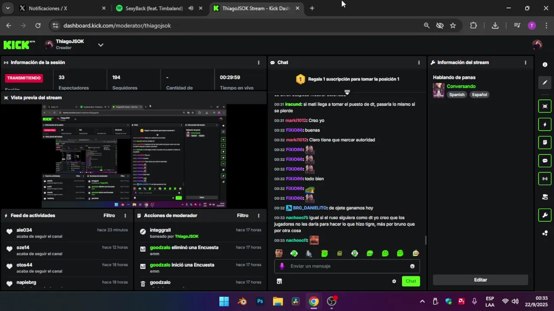Open the emoji picker in message box
The height and width of the screenshot is (311, 554).
click(x=412, y=266)
